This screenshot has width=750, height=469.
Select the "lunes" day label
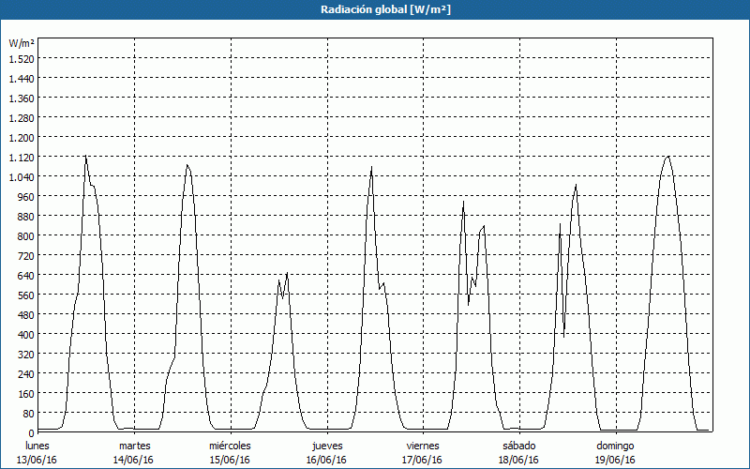click(x=37, y=446)
